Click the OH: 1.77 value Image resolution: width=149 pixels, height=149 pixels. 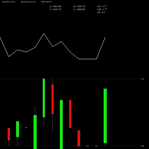(x=102, y=10)
